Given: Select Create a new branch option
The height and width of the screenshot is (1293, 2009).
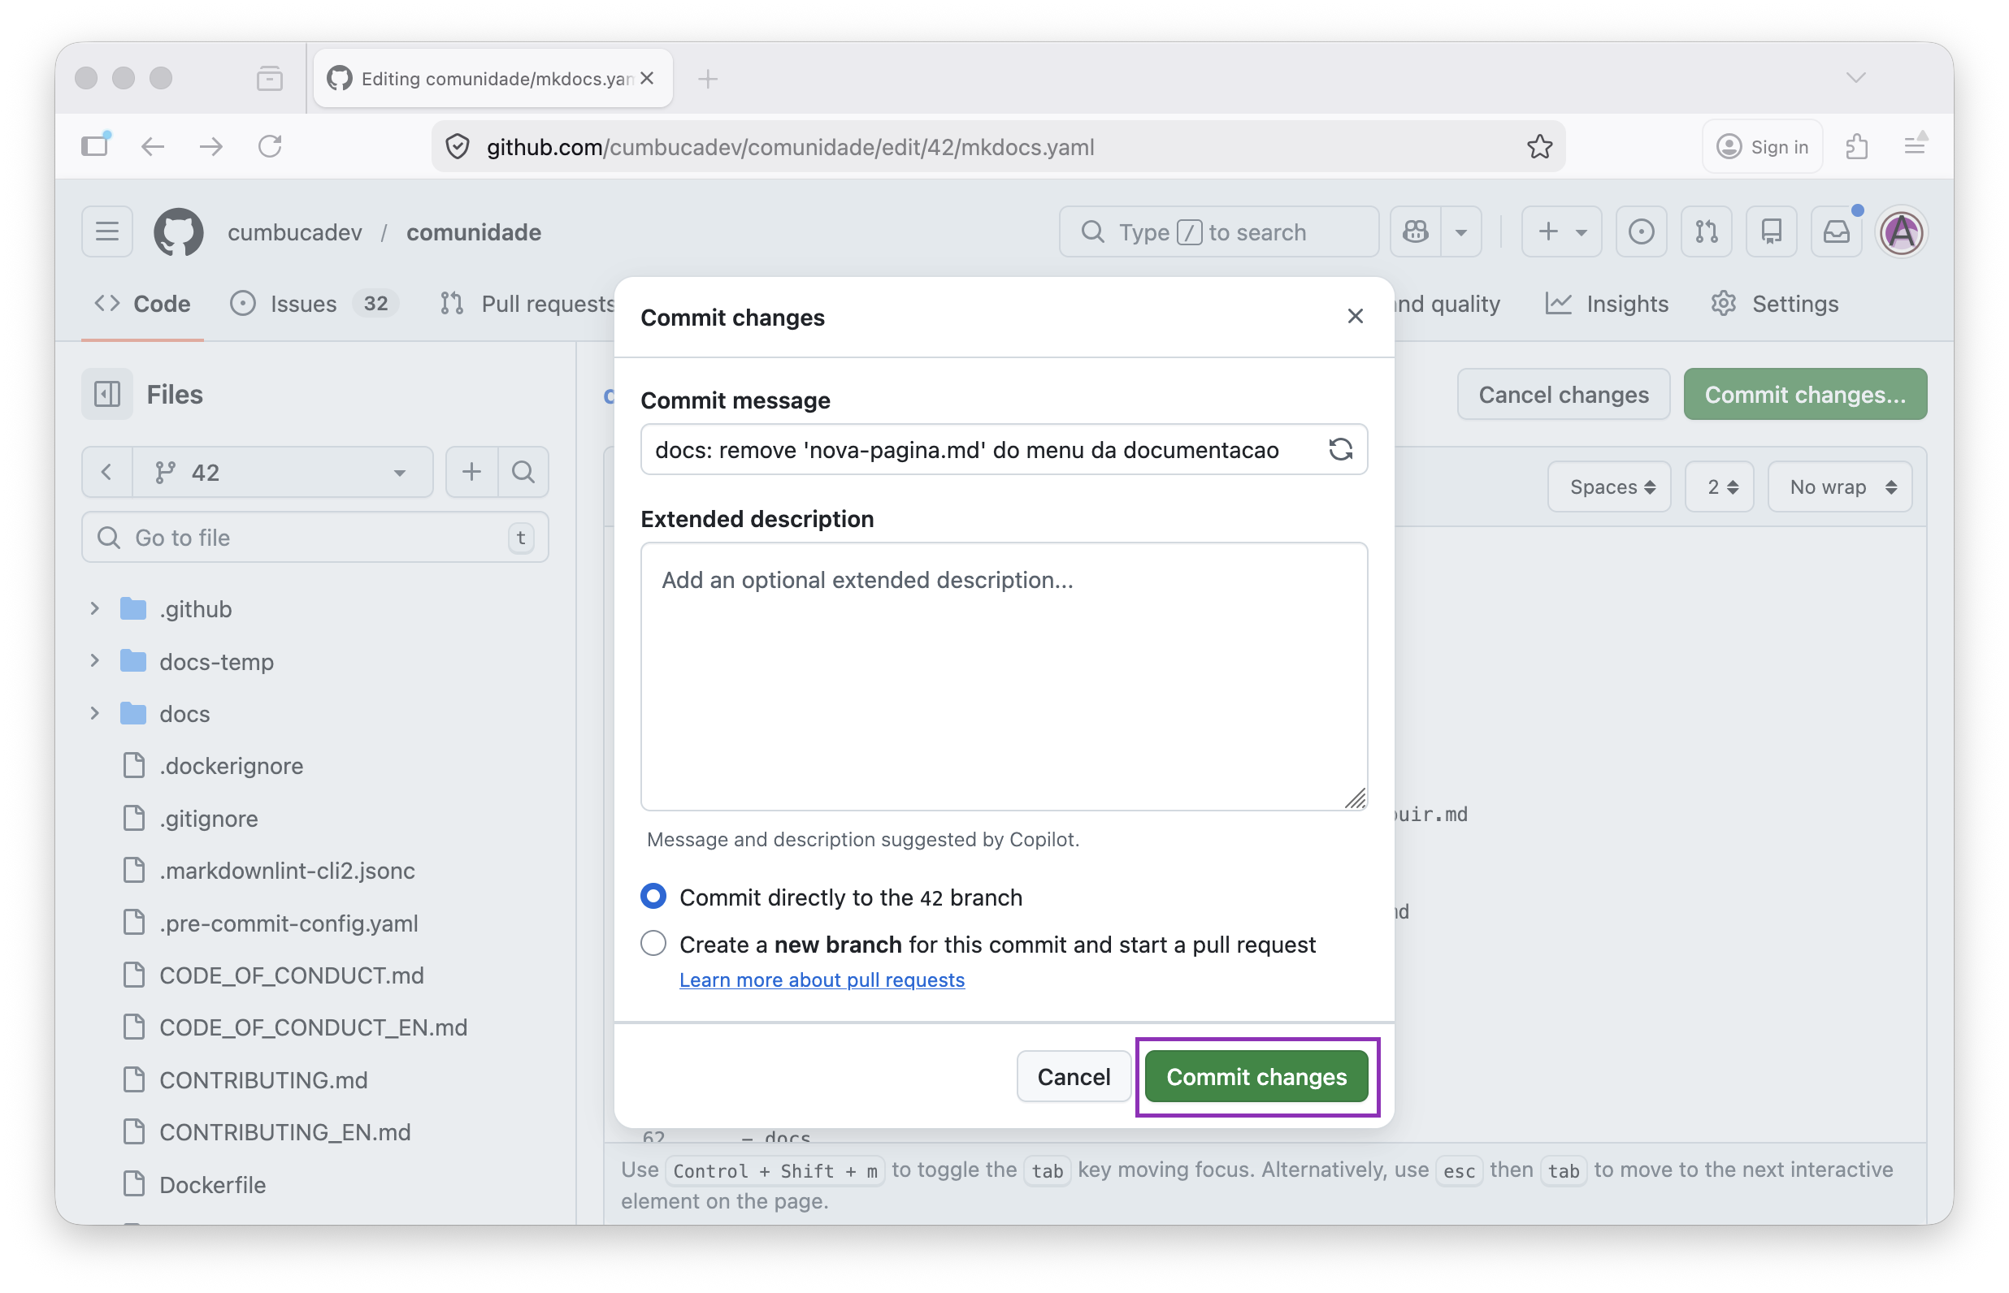Looking at the screenshot, I should [653, 944].
